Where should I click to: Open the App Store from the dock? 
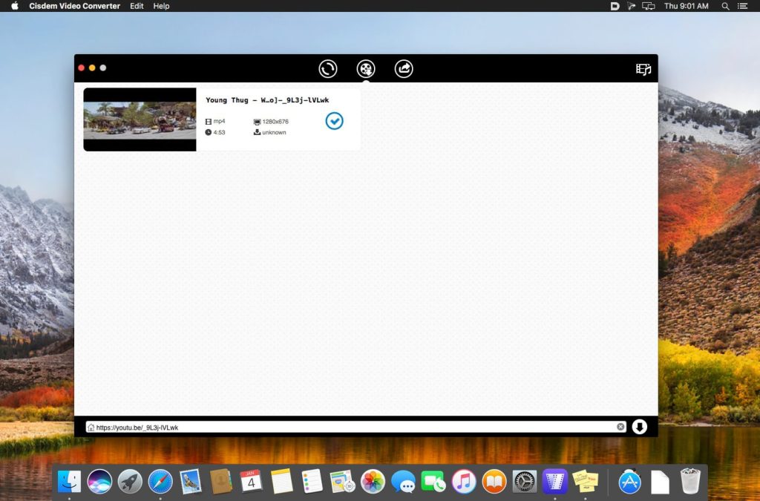click(629, 482)
